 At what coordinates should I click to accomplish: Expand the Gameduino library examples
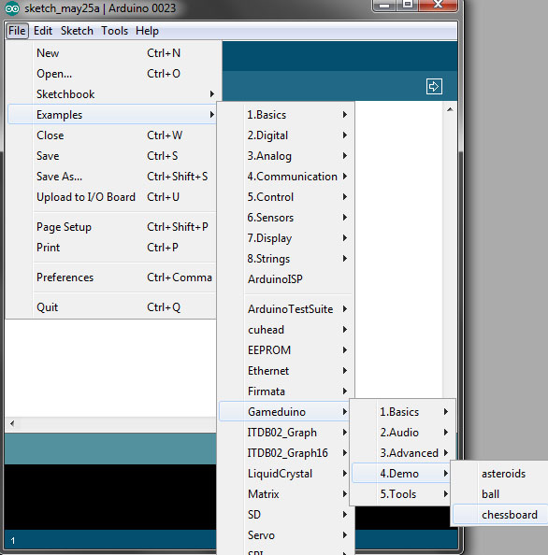(284, 412)
